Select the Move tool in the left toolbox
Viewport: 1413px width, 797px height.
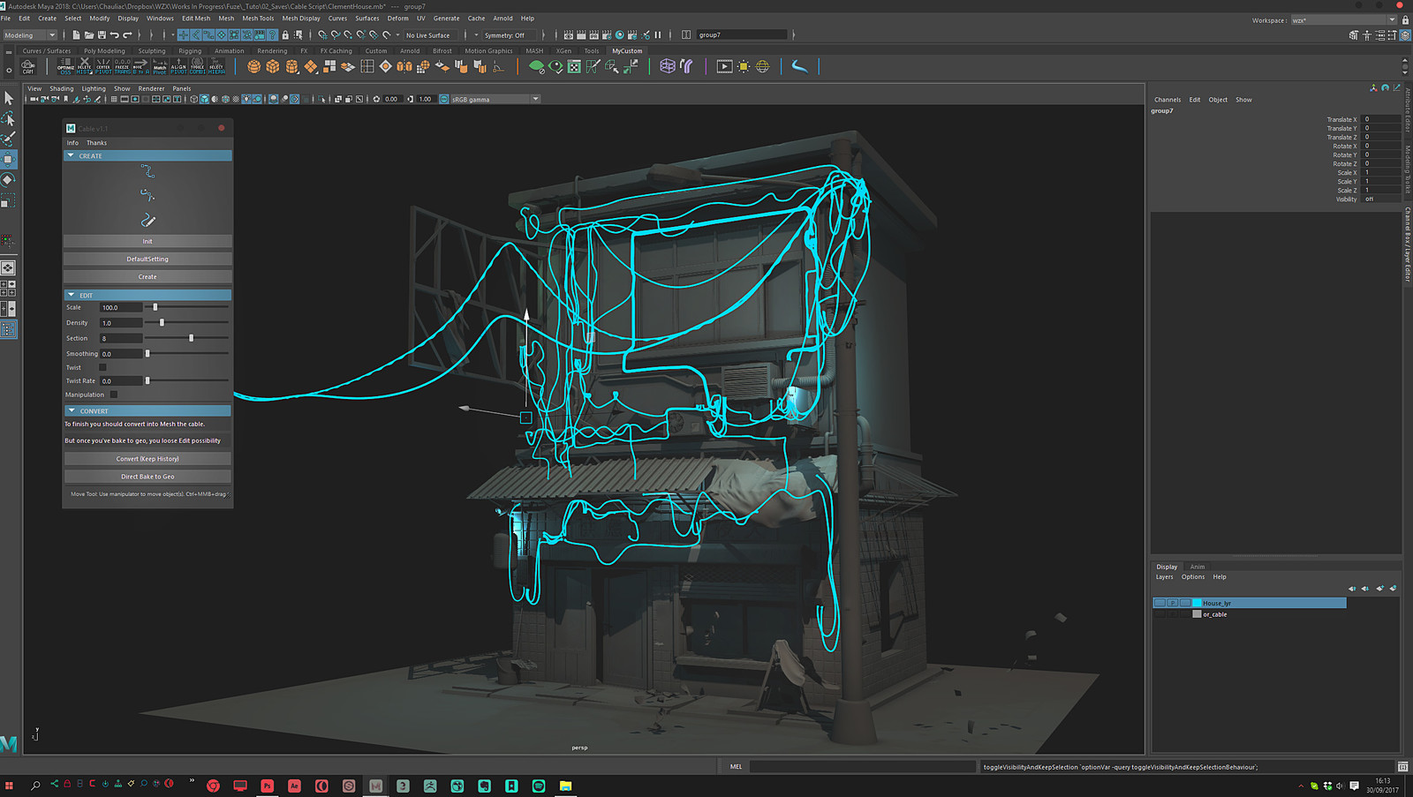click(x=10, y=160)
